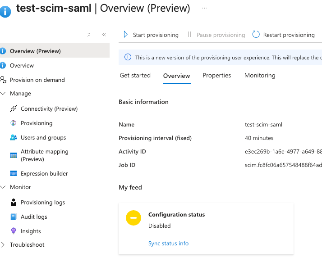
Task: Open the Properties tab
Action: [216, 76]
